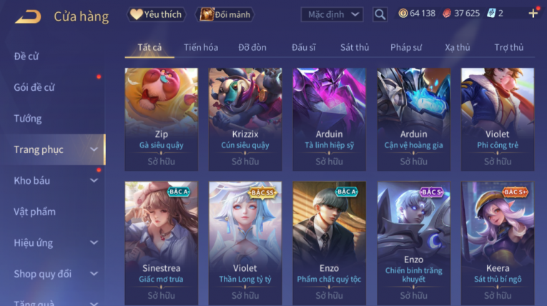
Task: Switch to the Tiến hóa tab
Action: pyautogui.click(x=201, y=47)
